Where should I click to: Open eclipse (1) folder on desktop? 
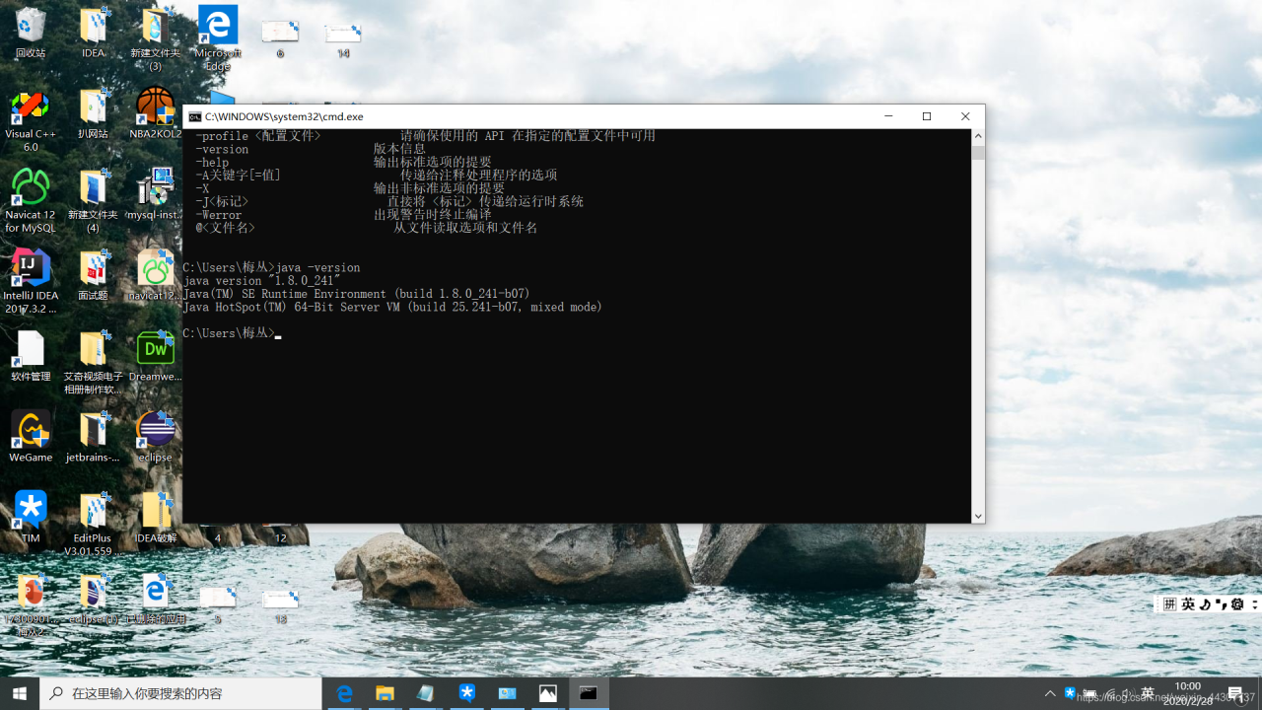coord(94,599)
